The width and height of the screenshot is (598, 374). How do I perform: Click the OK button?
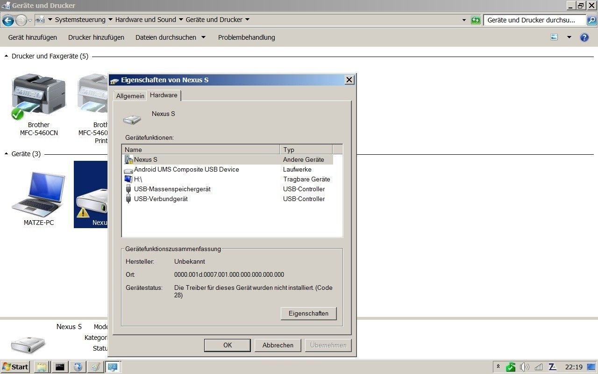pyautogui.click(x=228, y=345)
